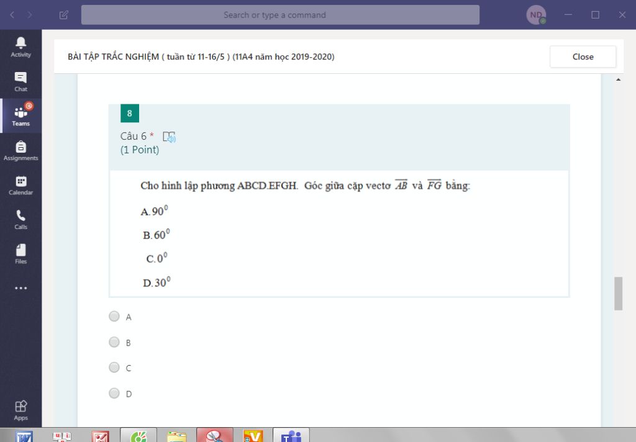The height and width of the screenshot is (442, 636).
Task: Click the quiz title BÀI TẬP TRẮC NGHIỆM
Action: (x=201, y=56)
